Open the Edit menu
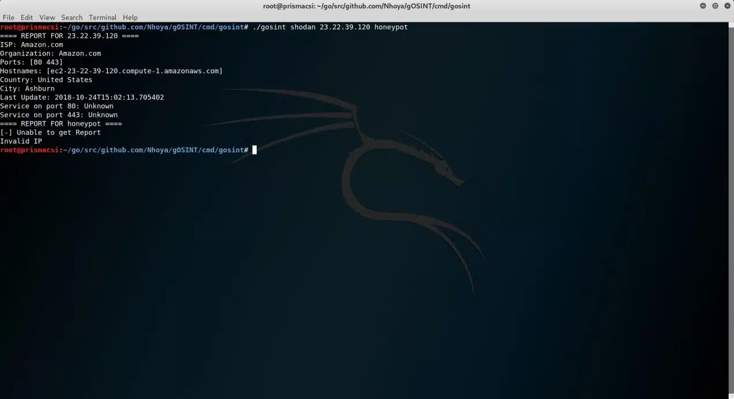Image resolution: width=734 pixels, height=399 pixels. click(x=27, y=17)
